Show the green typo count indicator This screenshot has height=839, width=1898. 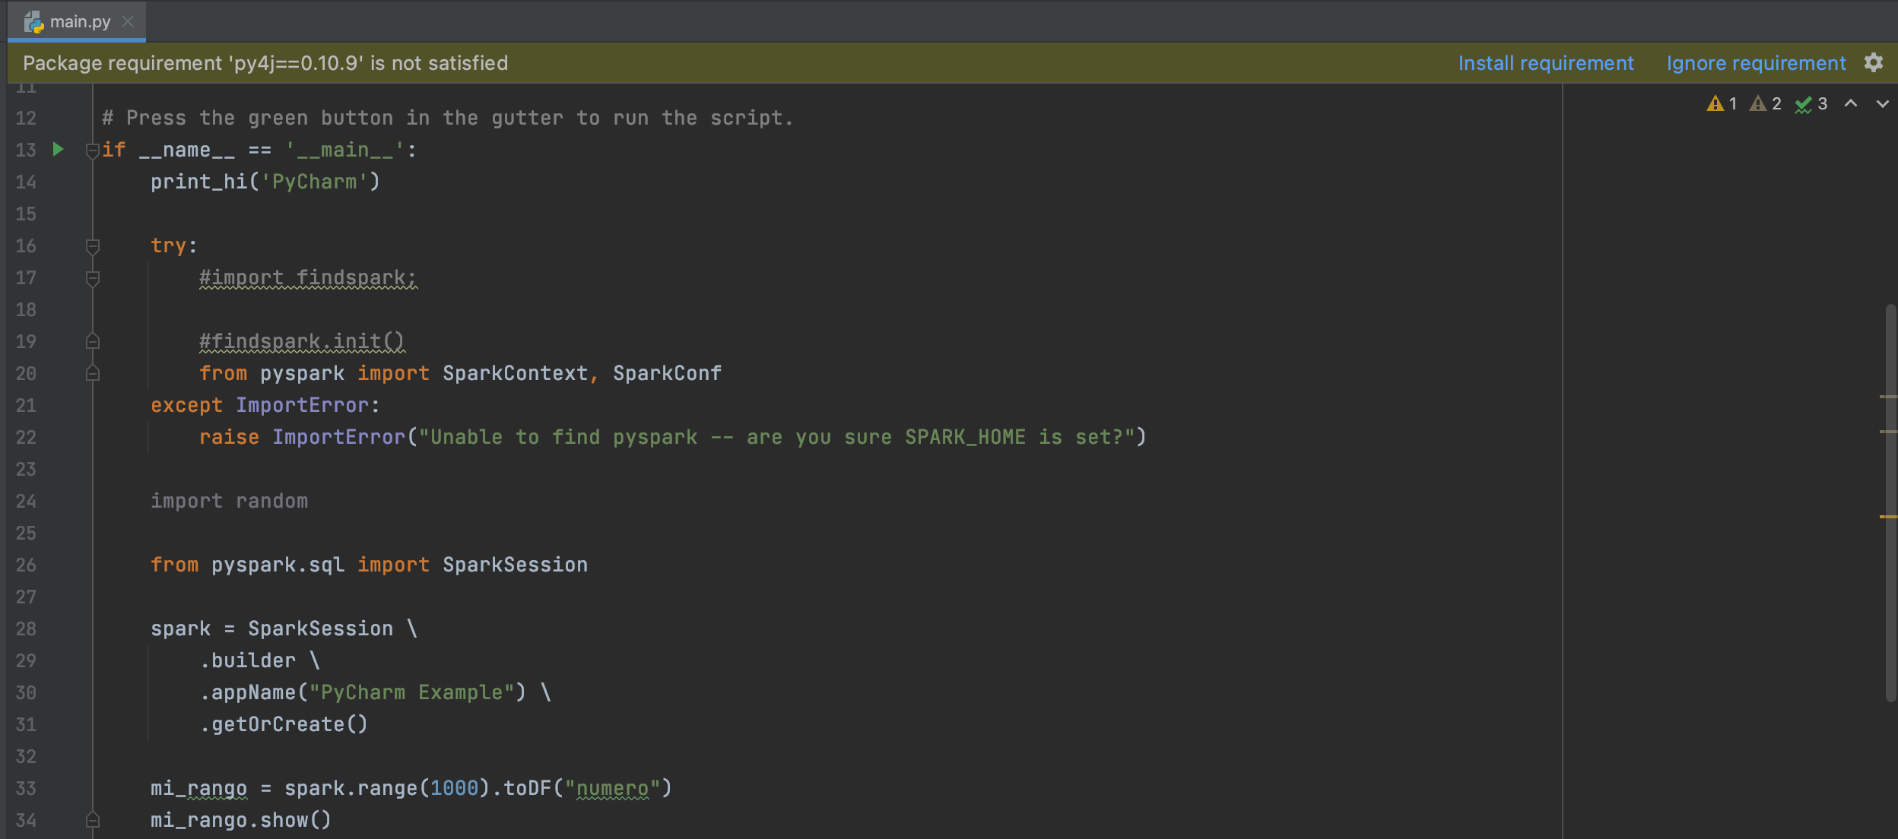click(x=1811, y=103)
